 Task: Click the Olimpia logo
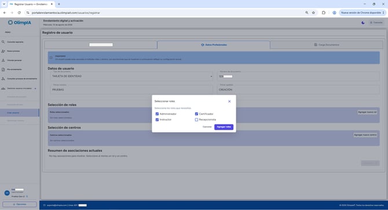point(20,23)
